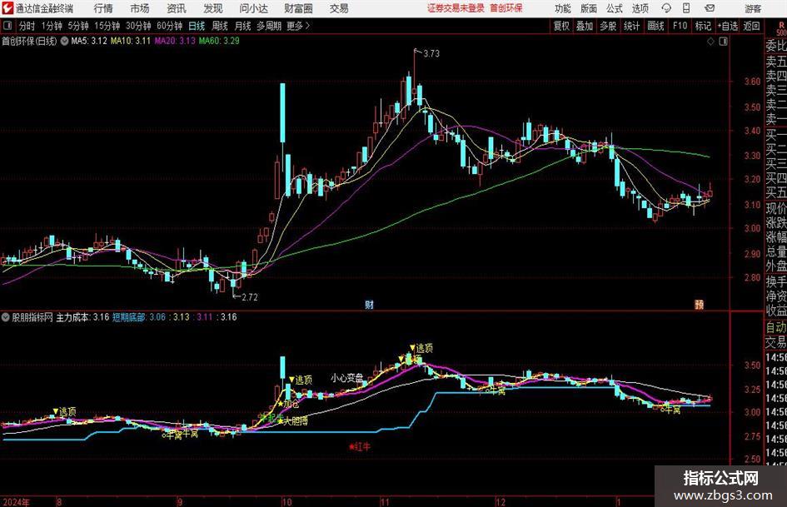This screenshot has height=507, width=787.
Task: Open the 多周期 multi-period view
Action: point(269,26)
